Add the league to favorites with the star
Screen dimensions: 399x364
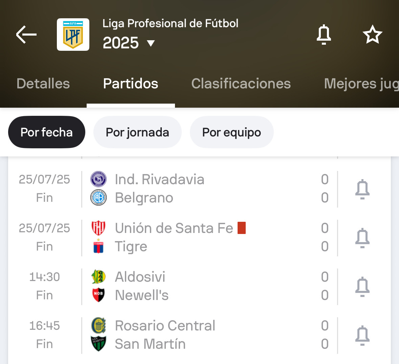tap(373, 34)
